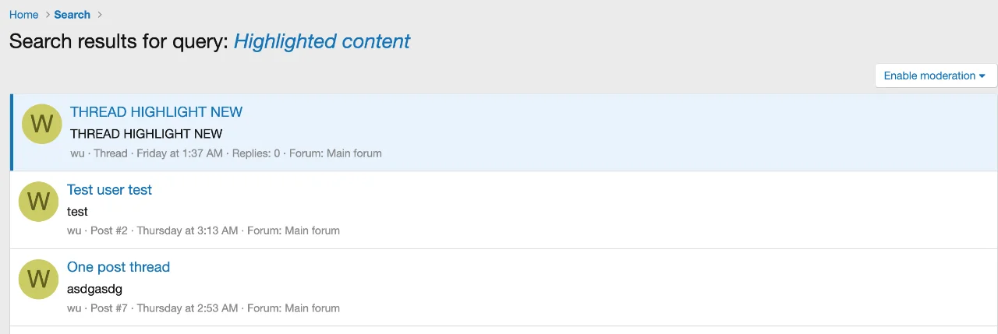Open the THREAD HIGHLIGHT NEW result title
The width and height of the screenshot is (998, 334).
(x=156, y=112)
